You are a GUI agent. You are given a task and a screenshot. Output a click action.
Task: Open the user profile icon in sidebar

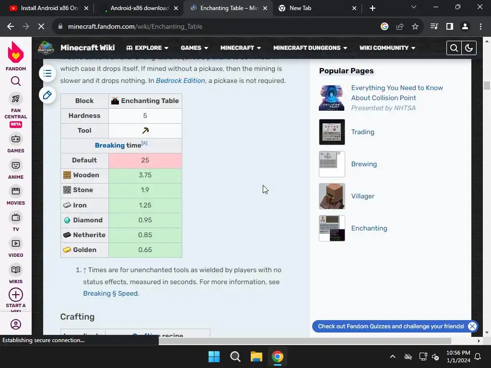pos(16,324)
